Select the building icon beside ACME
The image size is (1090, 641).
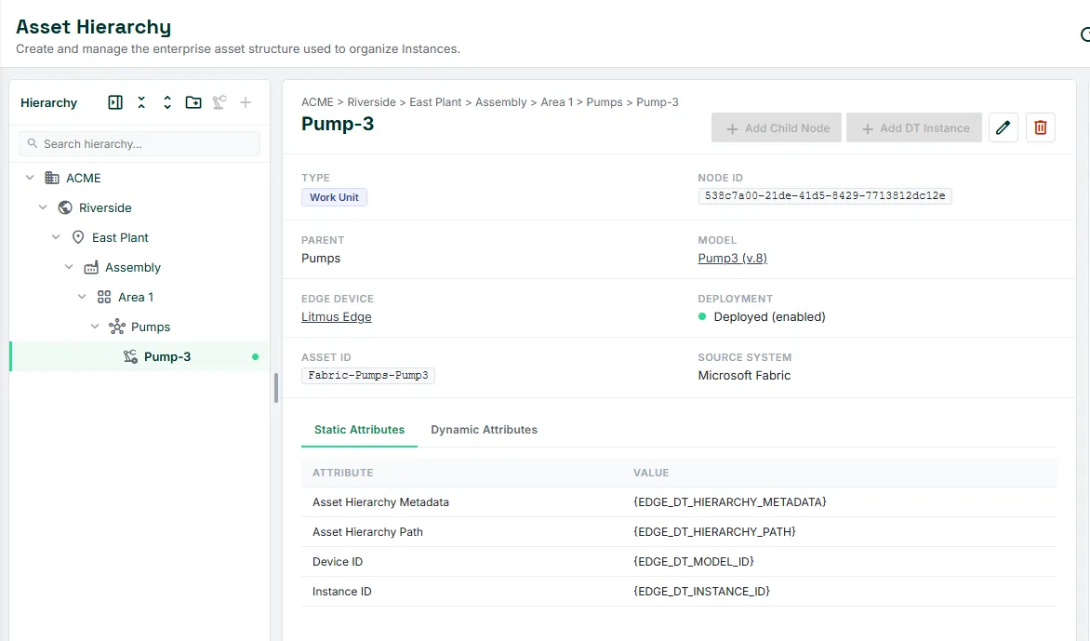point(52,178)
